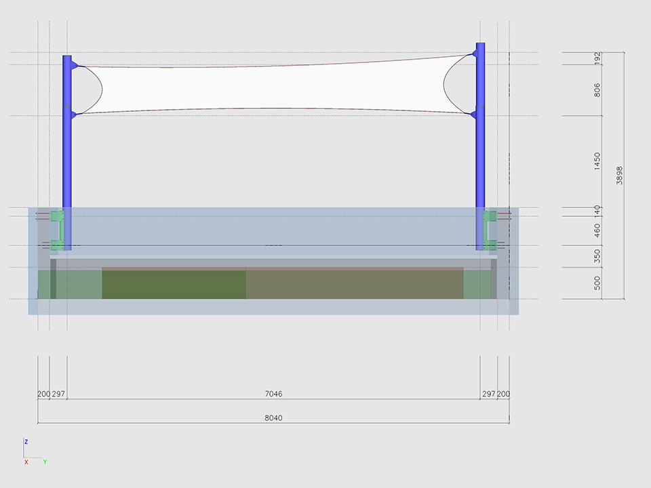Image resolution: width=651 pixels, height=488 pixels.
Task: Click the lower-right membrane corner connector
Action: coord(473,115)
